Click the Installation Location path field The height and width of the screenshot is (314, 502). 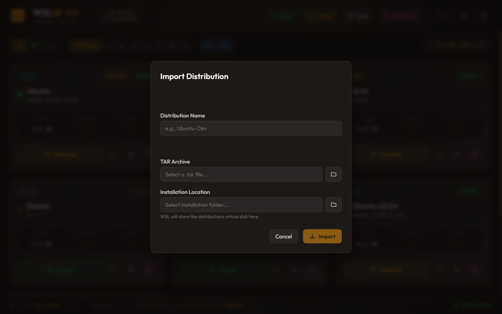[x=241, y=205]
